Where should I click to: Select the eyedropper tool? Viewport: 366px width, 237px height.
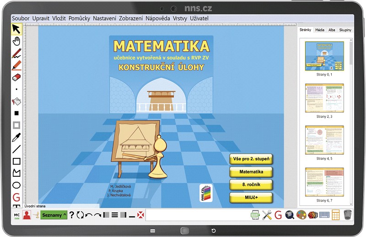(x=16, y=137)
